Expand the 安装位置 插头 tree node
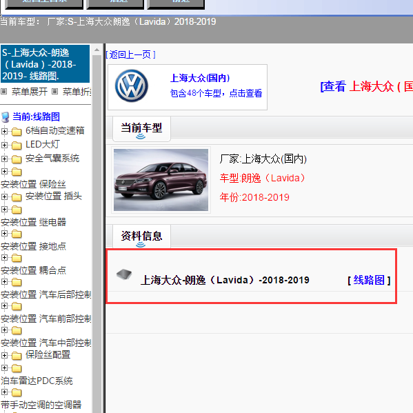413x413 pixels. (x=4, y=197)
